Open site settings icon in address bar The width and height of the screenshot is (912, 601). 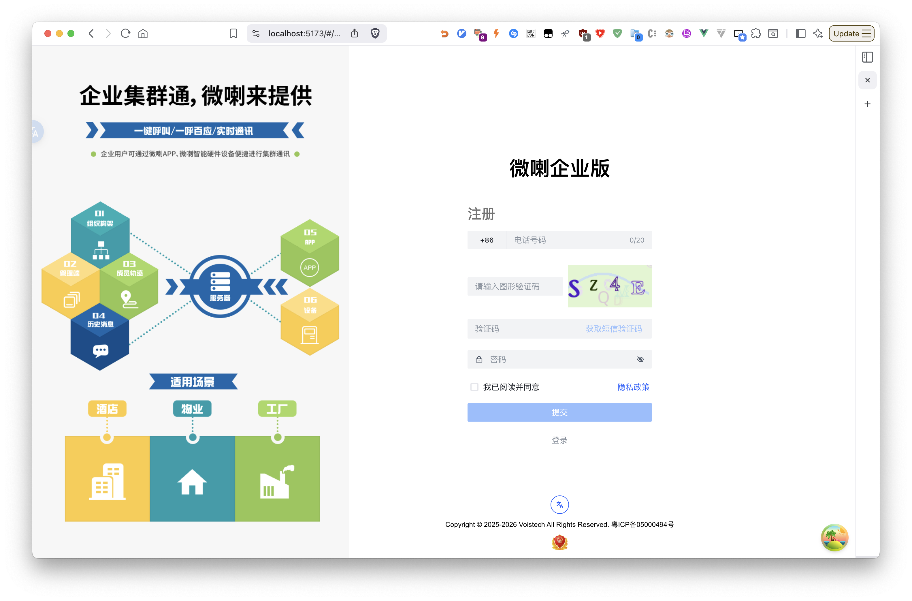256,34
